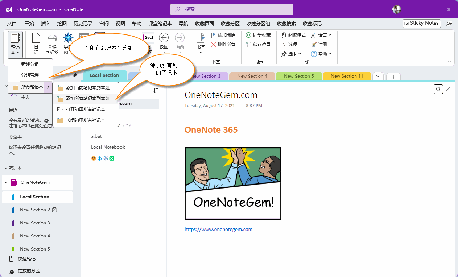The height and width of the screenshot is (277, 458).
Task: Add a new section with plus
Action: coord(393,77)
